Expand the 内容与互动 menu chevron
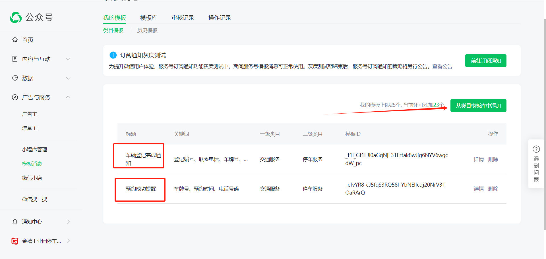Viewport: 546px width, 259px height. click(x=68, y=59)
